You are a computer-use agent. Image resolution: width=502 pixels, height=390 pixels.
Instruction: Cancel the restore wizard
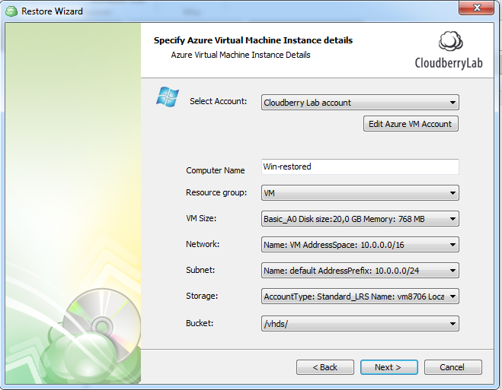[x=452, y=367]
